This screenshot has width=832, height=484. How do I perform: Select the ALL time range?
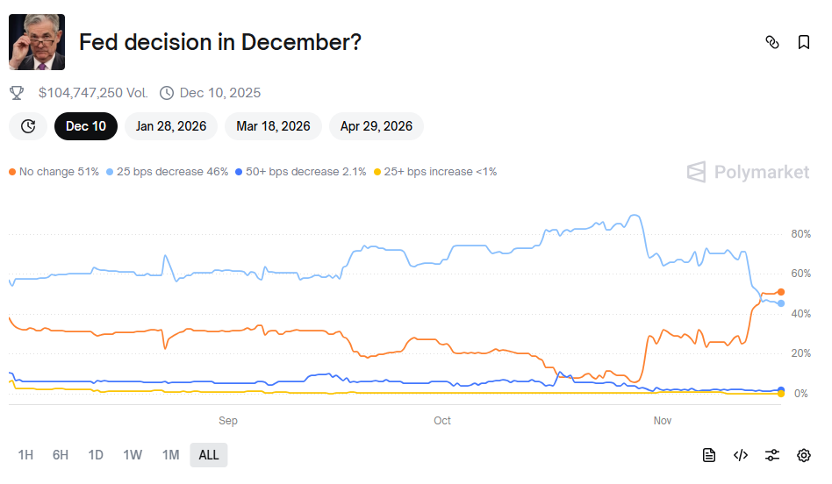tap(209, 455)
